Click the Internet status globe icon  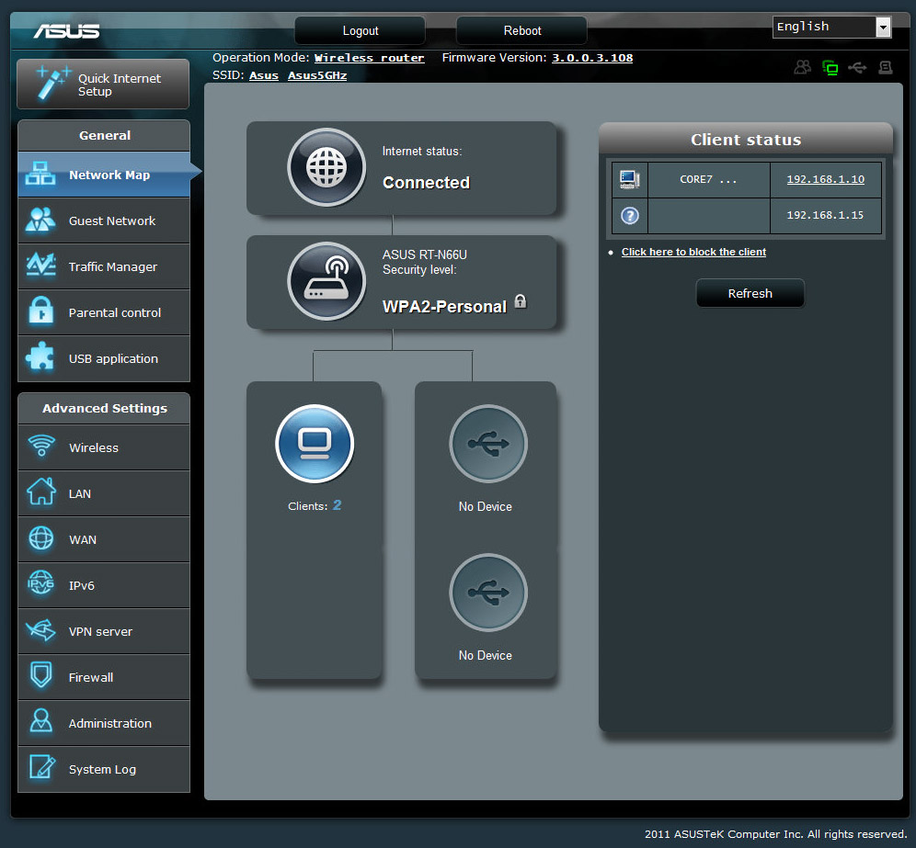pyautogui.click(x=326, y=167)
